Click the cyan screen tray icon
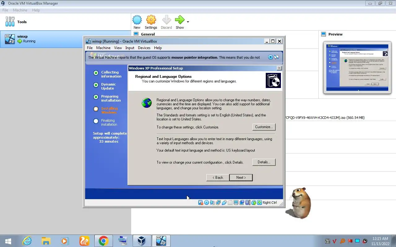The width and height of the screenshot is (396, 247). [x=357, y=241]
